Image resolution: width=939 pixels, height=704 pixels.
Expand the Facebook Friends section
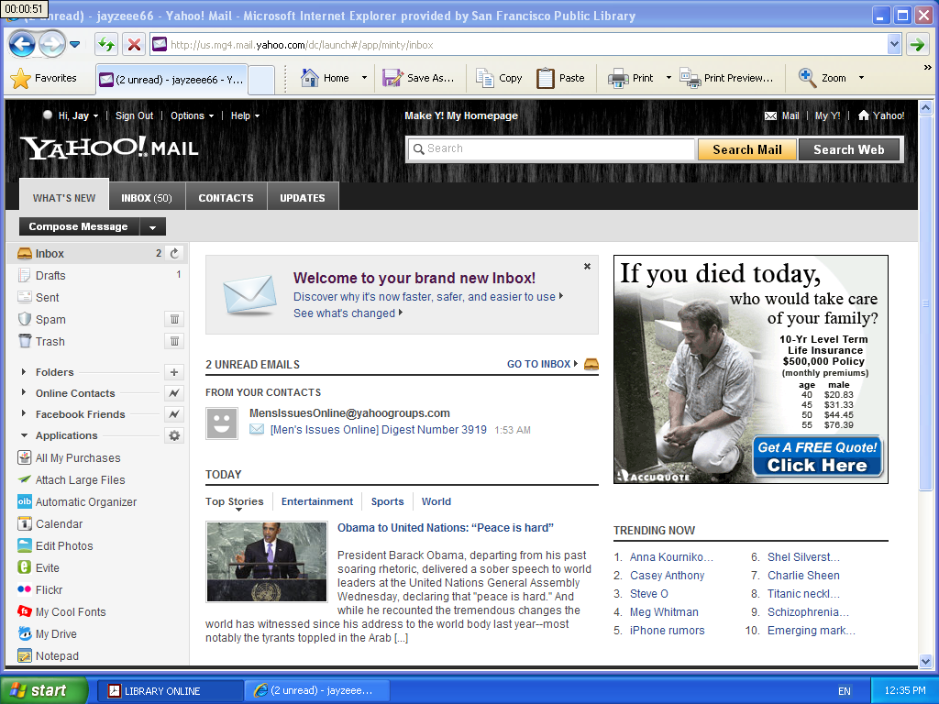pyautogui.click(x=23, y=413)
